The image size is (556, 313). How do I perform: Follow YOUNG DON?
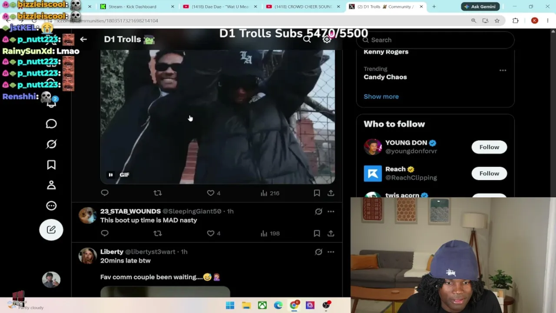point(489,147)
